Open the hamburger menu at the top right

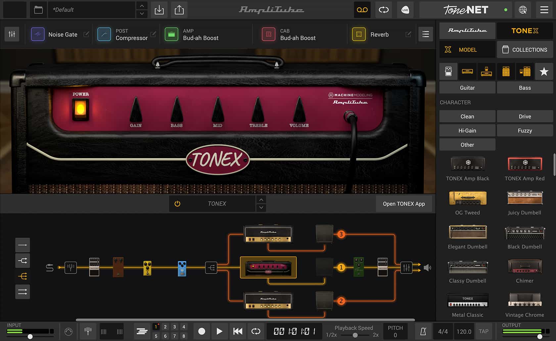(x=544, y=10)
